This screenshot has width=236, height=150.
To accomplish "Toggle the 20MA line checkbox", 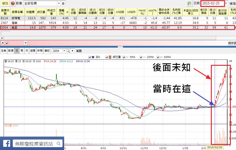I will (x=141, y=57).
